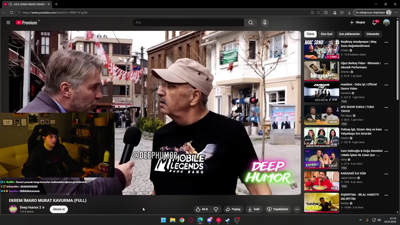Open the Windows Start menu
400x225 pixels.
[x=163, y=220]
